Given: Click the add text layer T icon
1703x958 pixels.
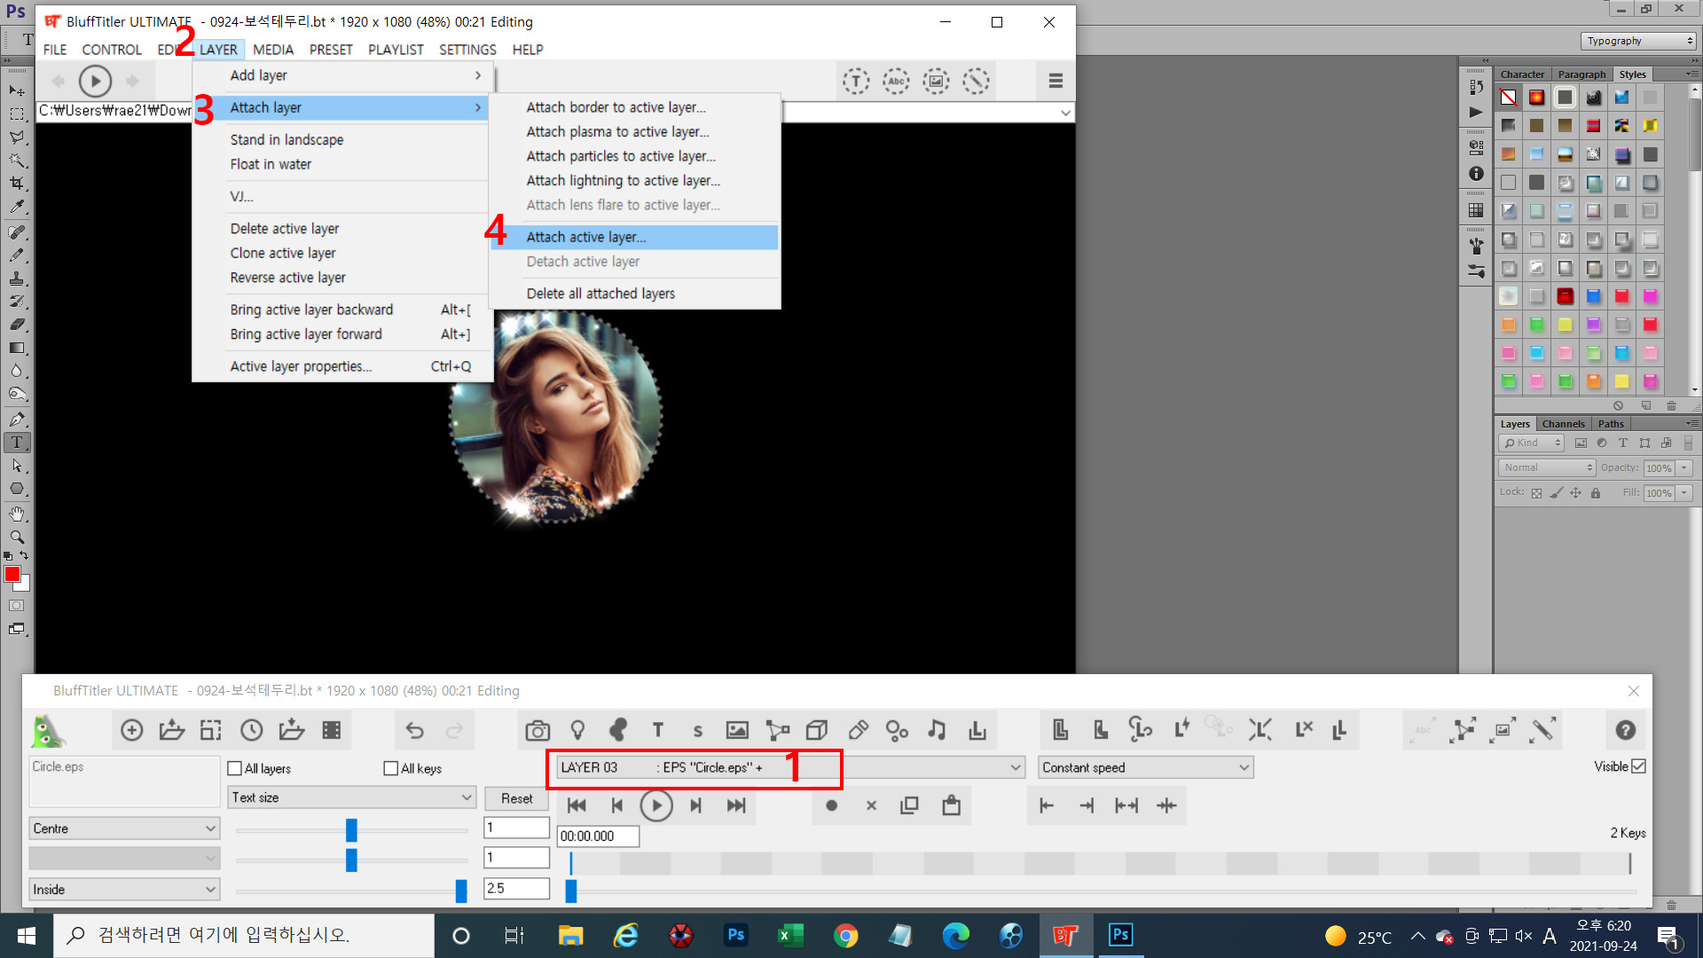Looking at the screenshot, I should (657, 730).
